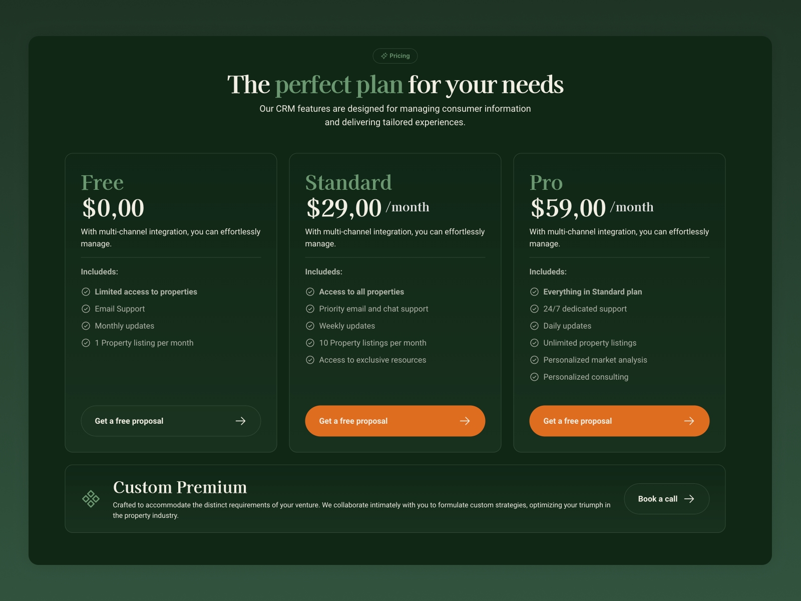Click the check icon beside Daily updates
The height and width of the screenshot is (601, 801).
pyautogui.click(x=533, y=326)
